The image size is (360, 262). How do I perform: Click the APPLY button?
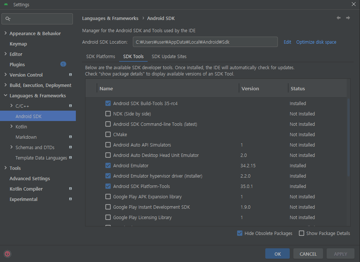340,254
